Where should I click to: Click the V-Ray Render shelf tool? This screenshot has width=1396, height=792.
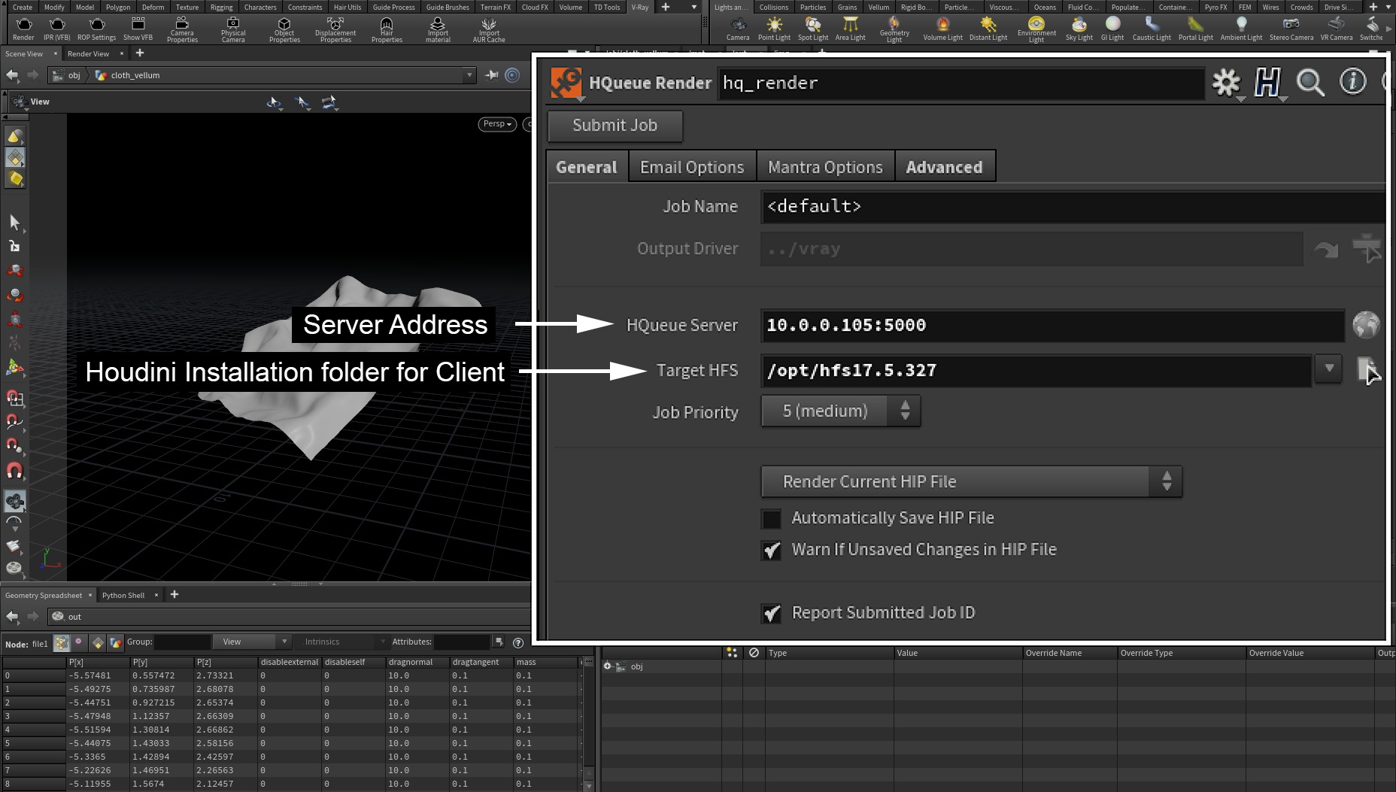tap(23, 29)
